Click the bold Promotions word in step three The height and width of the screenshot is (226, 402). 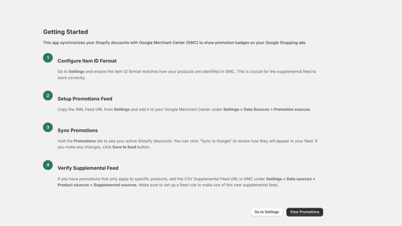click(84, 141)
